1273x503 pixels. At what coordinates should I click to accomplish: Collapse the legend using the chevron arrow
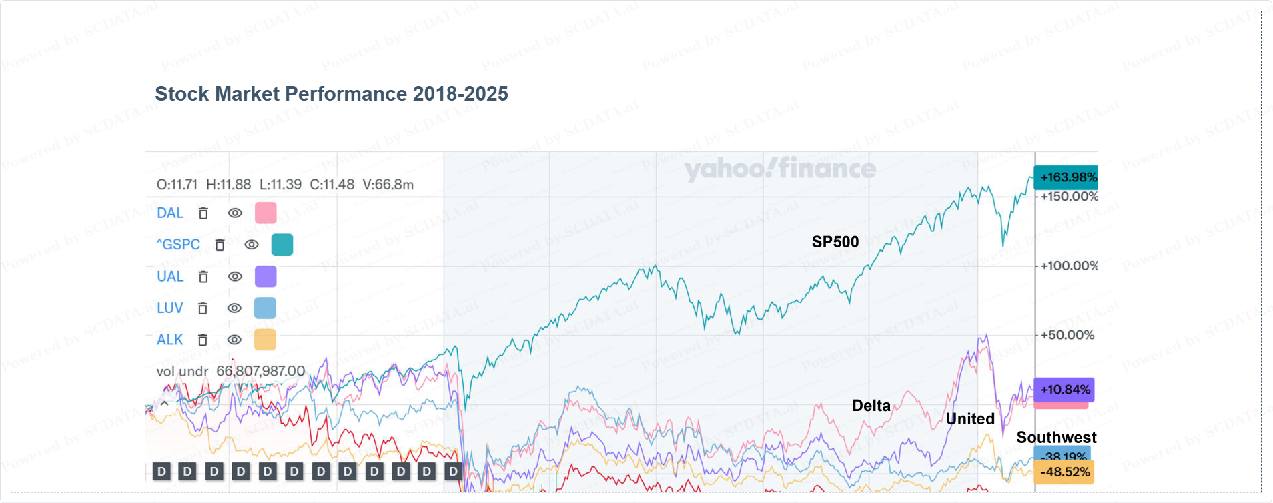[x=164, y=404]
